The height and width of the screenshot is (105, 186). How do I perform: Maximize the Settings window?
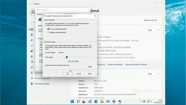pyautogui.click(x=156, y=3)
